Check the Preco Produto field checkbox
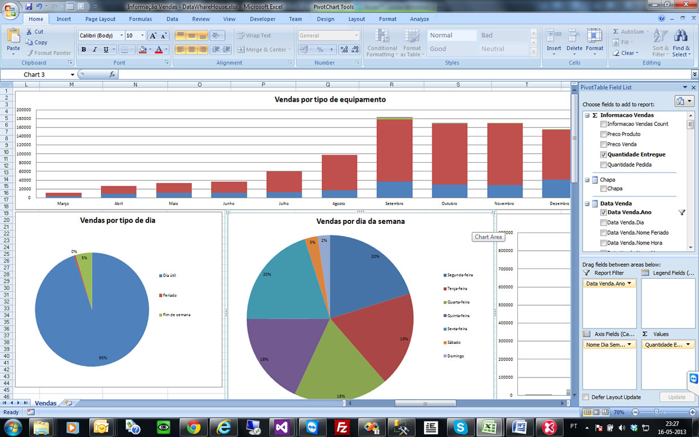The image size is (699, 437). tap(603, 134)
